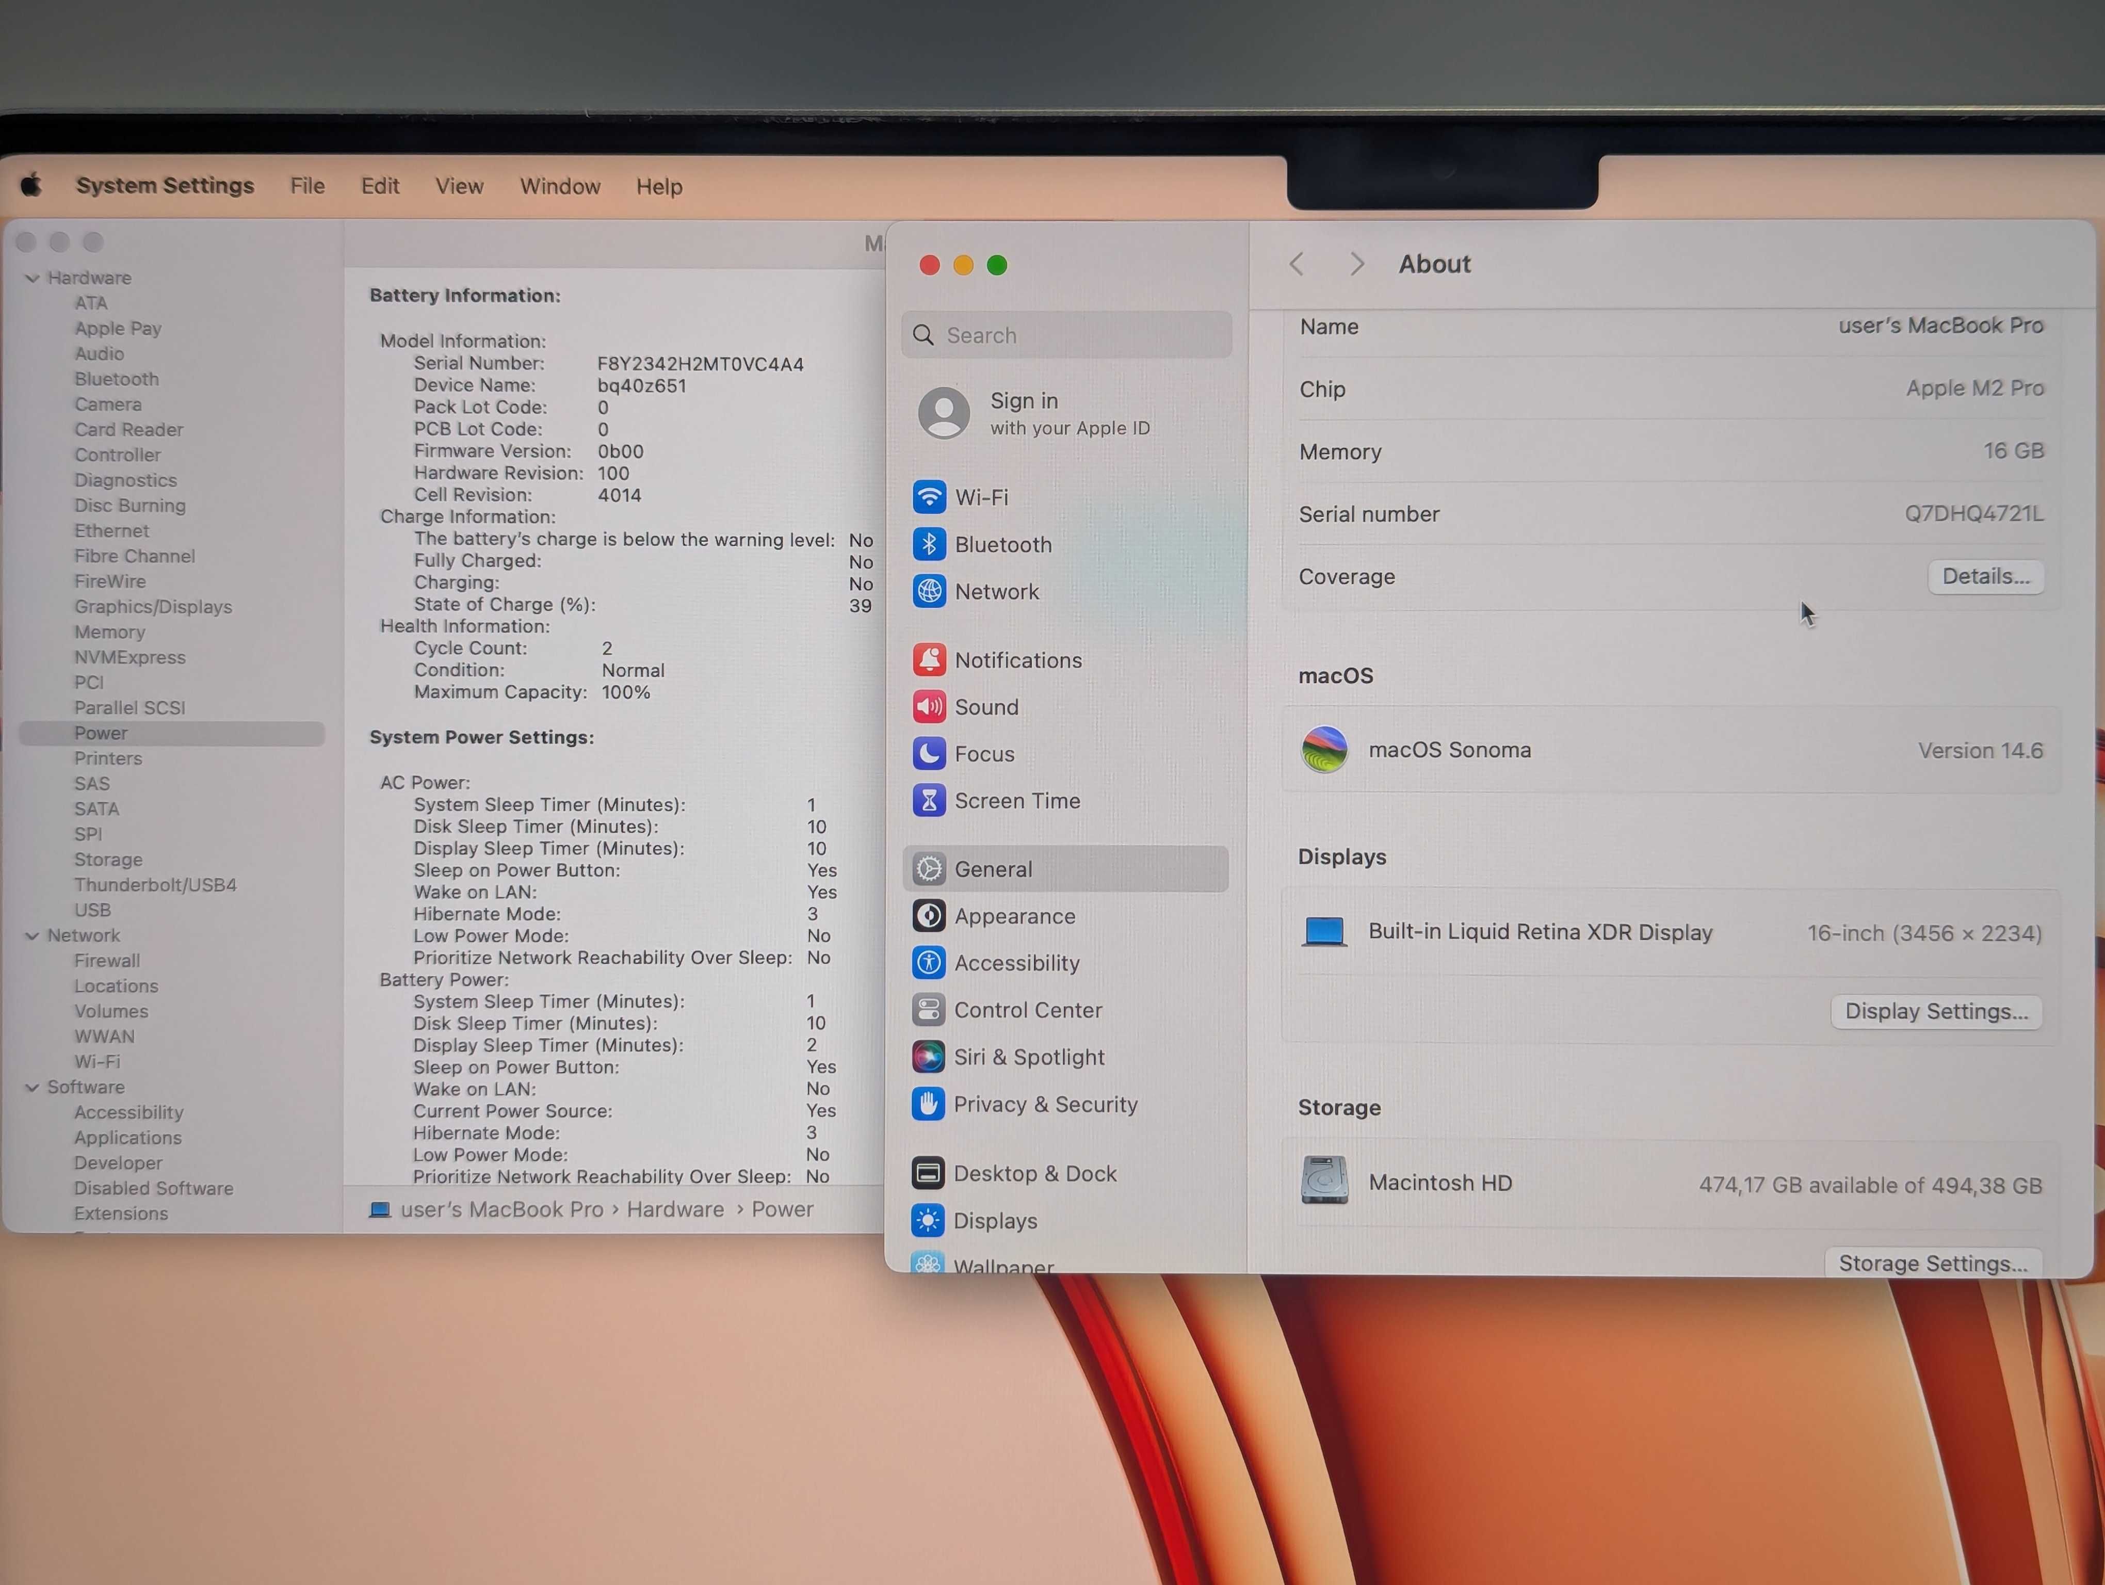The width and height of the screenshot is (2105, 1585).
Task: Click the Search field in System Settings
Action: (x=1067, y=335)
